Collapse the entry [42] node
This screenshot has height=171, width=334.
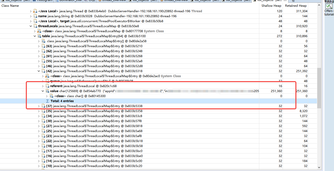[x=39, y=71]
